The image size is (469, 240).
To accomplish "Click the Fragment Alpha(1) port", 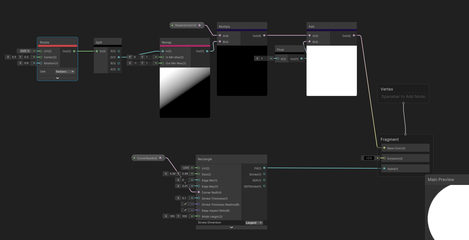I will coord(384,168).
